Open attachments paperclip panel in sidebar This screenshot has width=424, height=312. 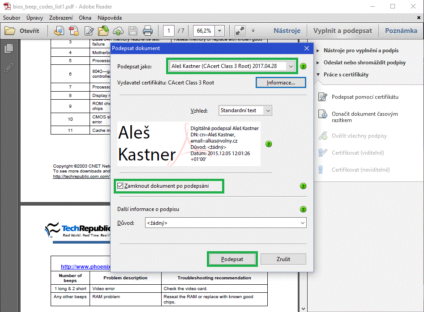click(x=9, y=68)
